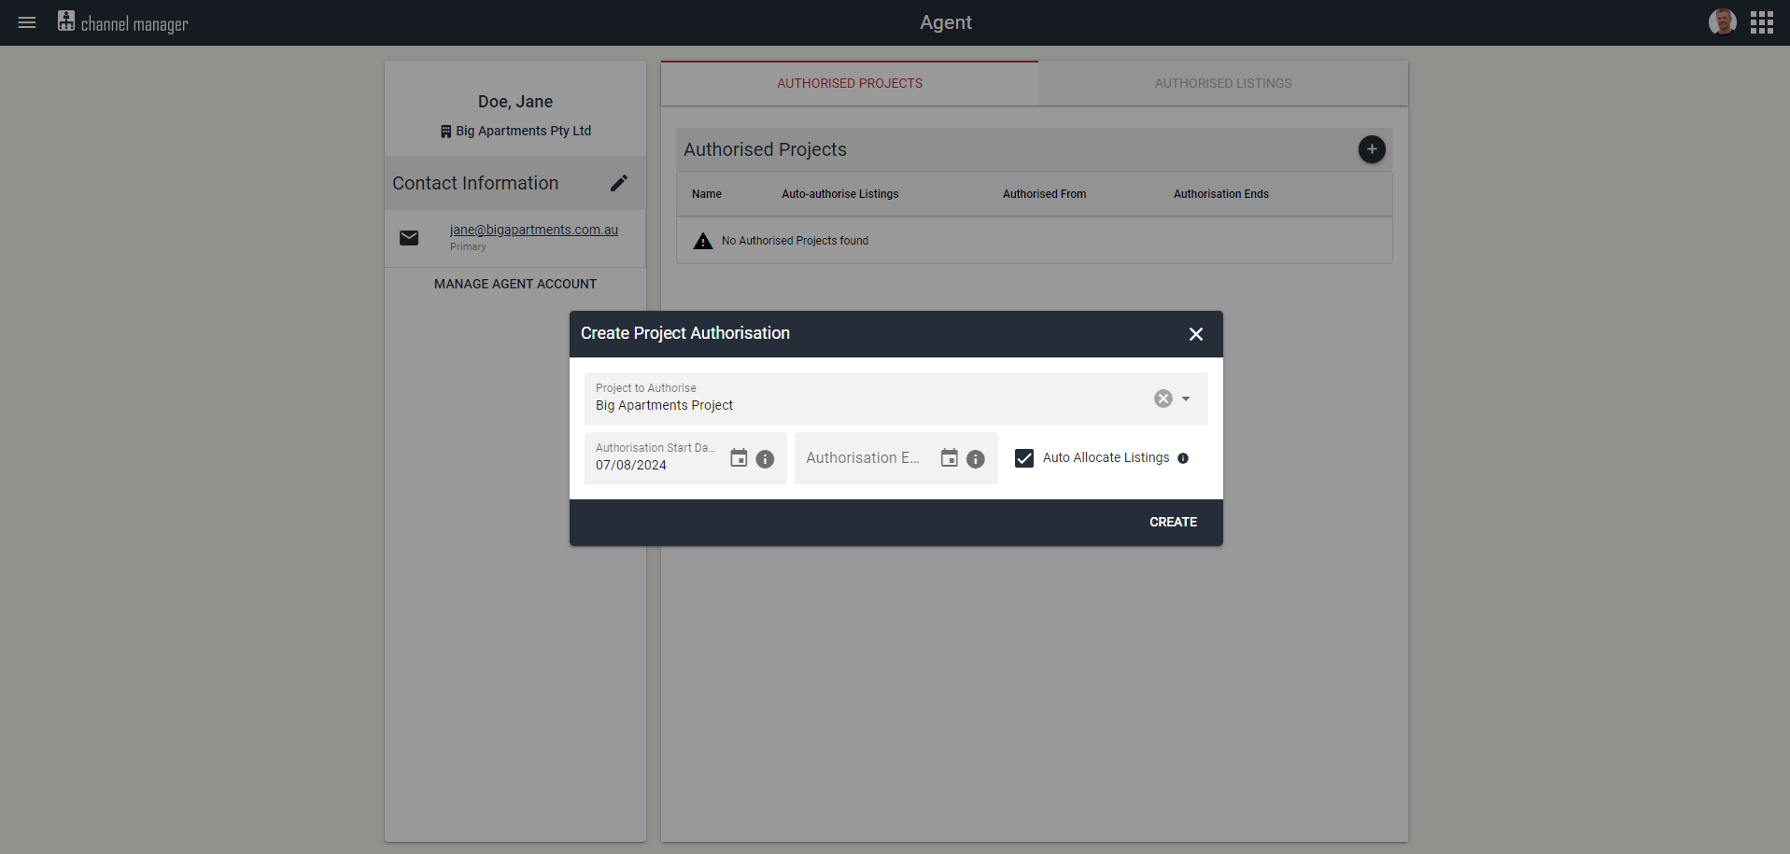Viewport: 1790px width, 854px height.
Task: Switch to the Authorised Listings tab
Action: click(1222, 83)
